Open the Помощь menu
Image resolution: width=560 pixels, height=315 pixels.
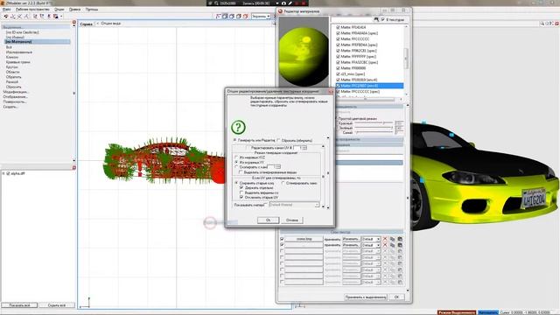tap(92, 10)
